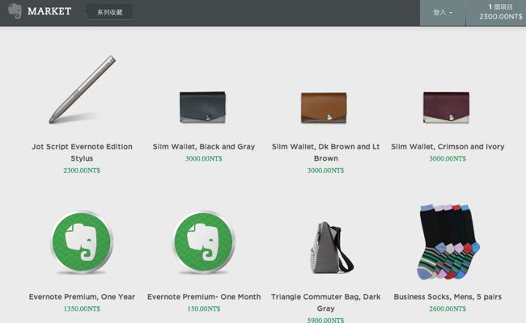Open the MARKET home link
The image size is (526, 323).
49,11
